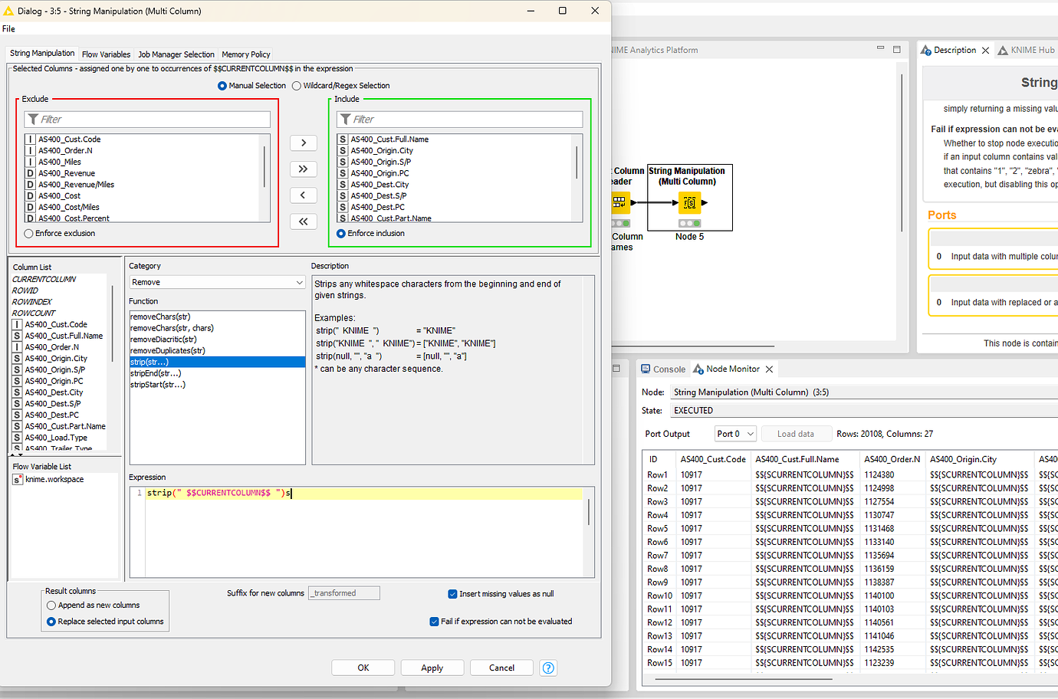Click the knime.workspace flow variable icon
This screenshot has width=1058, height=699.
pyautogui.click(x=18, y=480)
